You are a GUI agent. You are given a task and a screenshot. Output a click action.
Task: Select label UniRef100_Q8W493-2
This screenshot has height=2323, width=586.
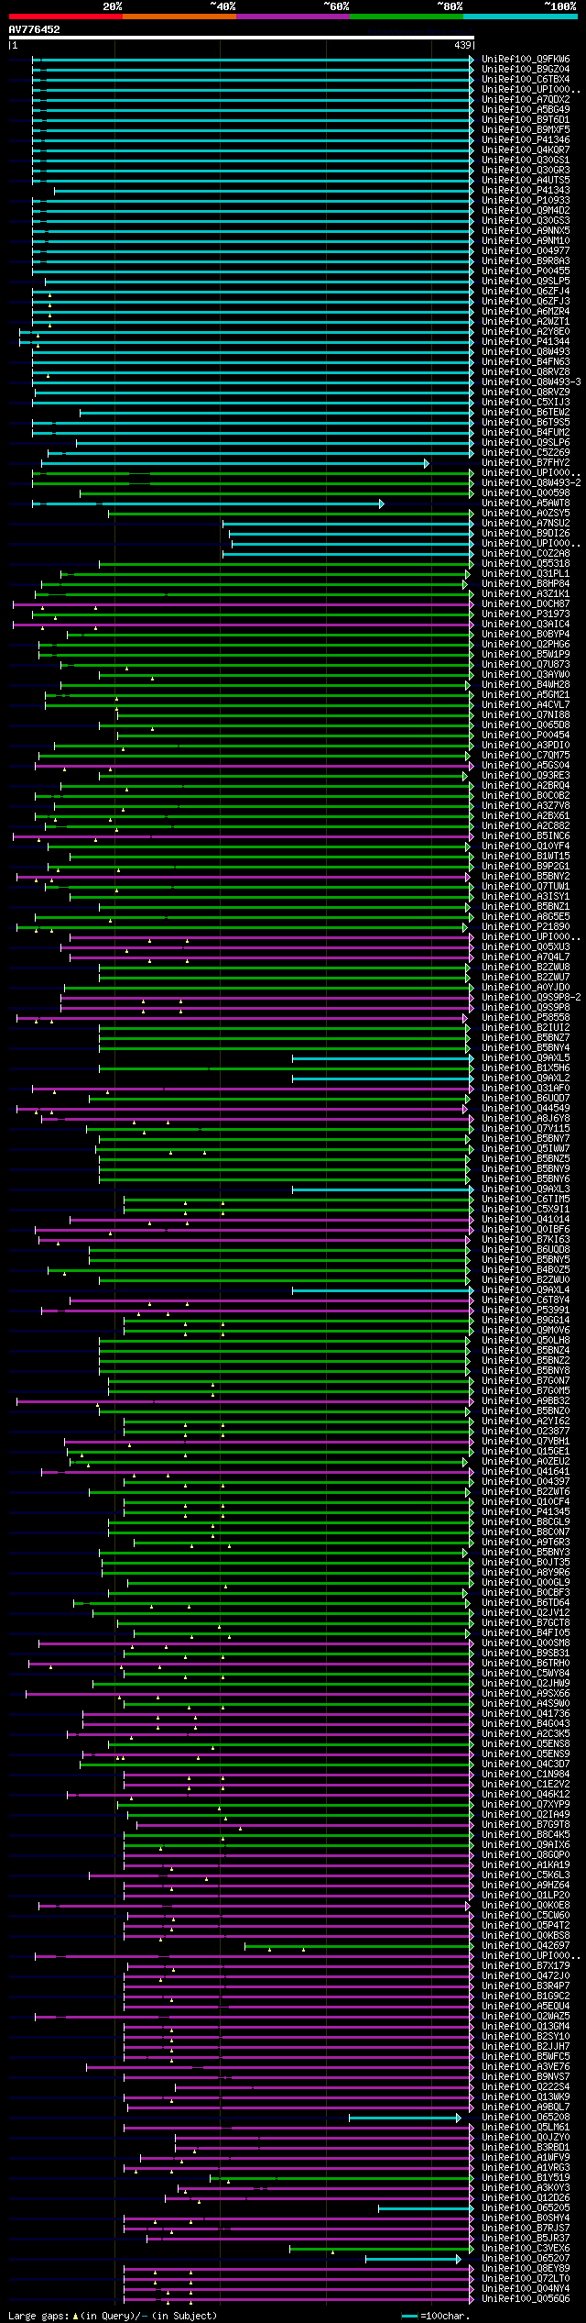(x=531, y=482)
